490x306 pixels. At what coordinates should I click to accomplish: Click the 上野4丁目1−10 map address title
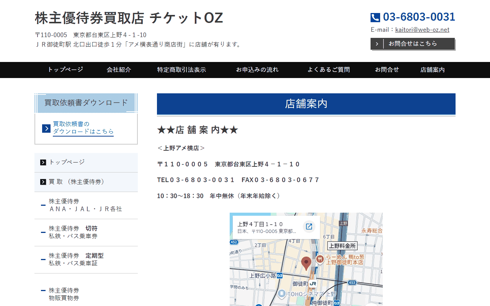pos(260,224)
